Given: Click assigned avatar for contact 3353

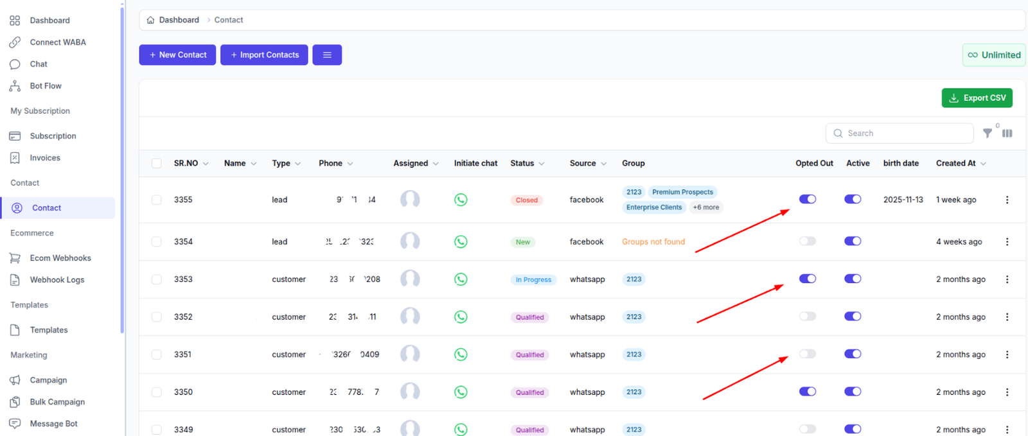Looking at the screenshot, I should click(410, 279).
